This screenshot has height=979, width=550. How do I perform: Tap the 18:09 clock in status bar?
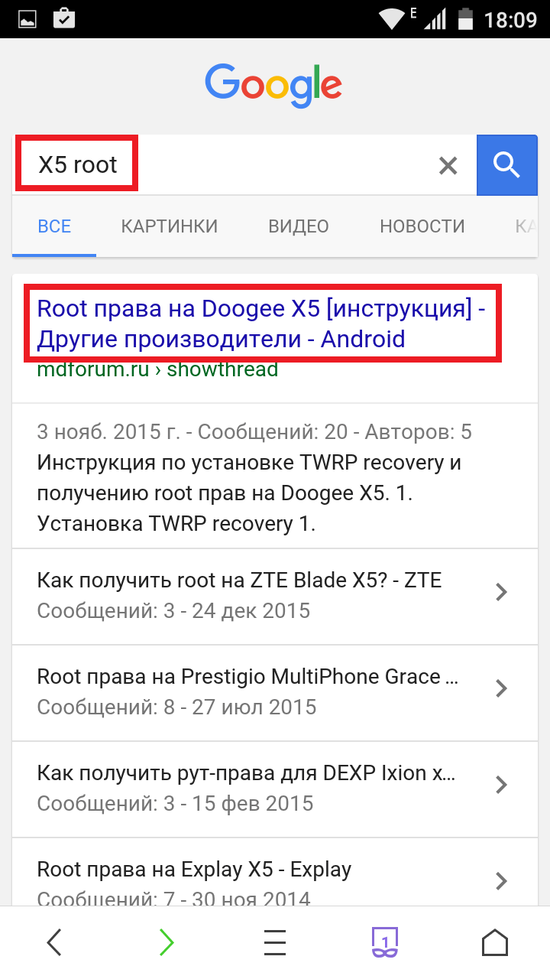tap(510, 19)
